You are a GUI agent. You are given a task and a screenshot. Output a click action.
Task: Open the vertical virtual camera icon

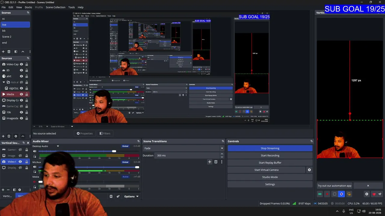[349, 194]
